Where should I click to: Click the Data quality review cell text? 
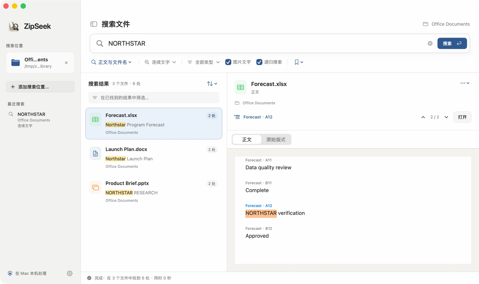(x=268, y=168)
